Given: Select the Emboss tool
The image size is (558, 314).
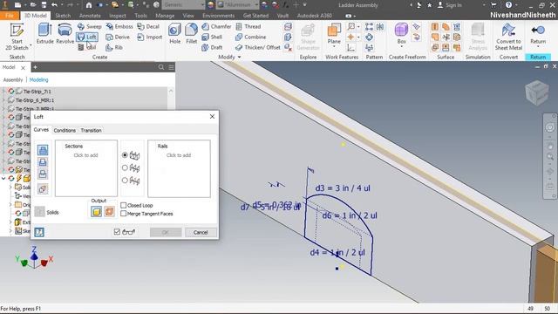Looking at the screenshot, I should (119, 26).
